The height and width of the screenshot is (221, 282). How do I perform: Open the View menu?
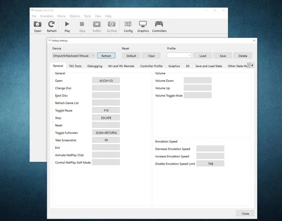98,16
